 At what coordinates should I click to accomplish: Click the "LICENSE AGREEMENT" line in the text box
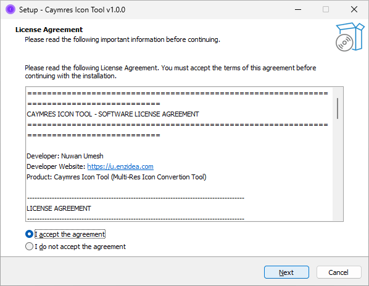pyautogui.click(x=59, y=208)
